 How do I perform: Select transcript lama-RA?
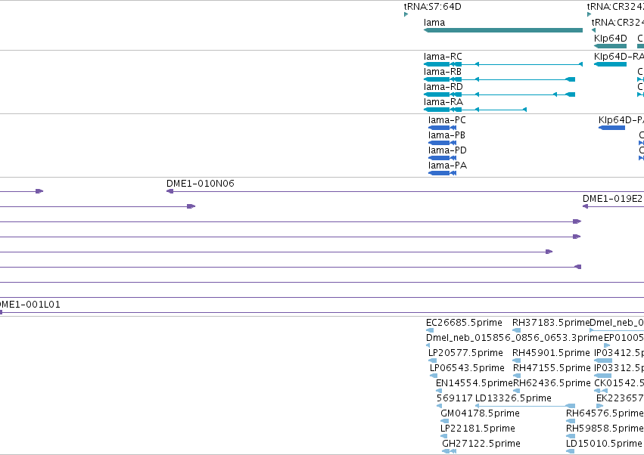(443, 102)
